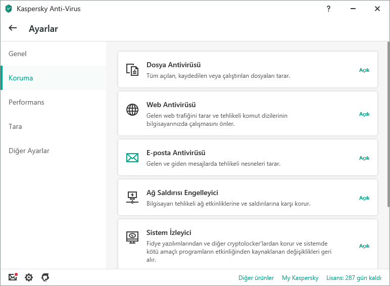Open the Diğer ürünler link
The image size is (390, 286).
[x=256, y=278]
